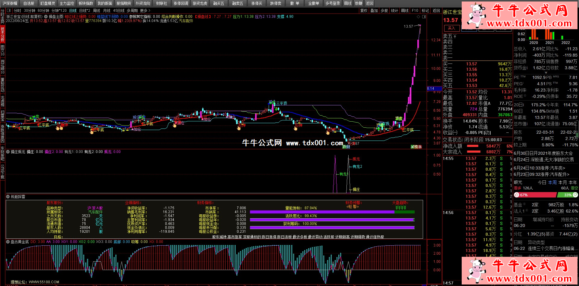Switch chart to 60分钟 period tab
Viewport: 579px width, 286px height.
pyautogui.click(x=43, y=11)
